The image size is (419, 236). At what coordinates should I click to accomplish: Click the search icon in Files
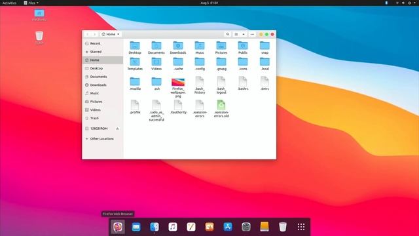click(x=227, y=34)
